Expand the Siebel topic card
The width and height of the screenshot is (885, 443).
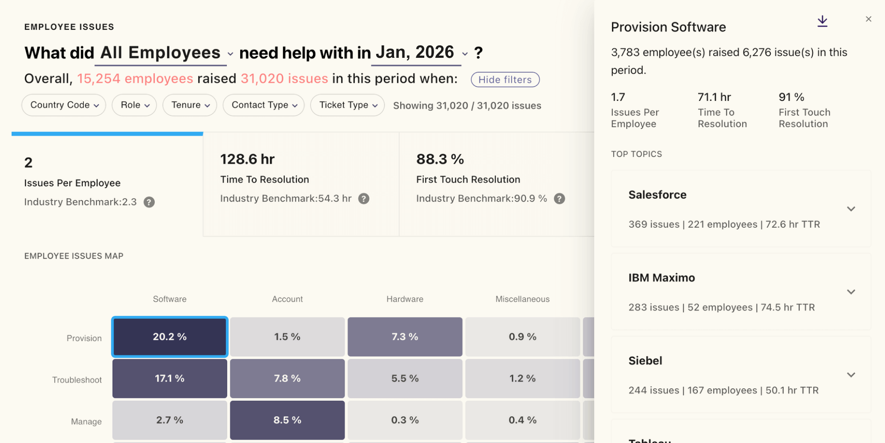click(x=851, y=375)
